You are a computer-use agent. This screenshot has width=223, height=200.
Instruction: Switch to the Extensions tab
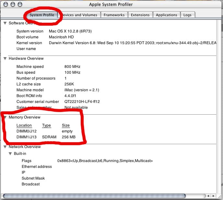click(140, 15)
